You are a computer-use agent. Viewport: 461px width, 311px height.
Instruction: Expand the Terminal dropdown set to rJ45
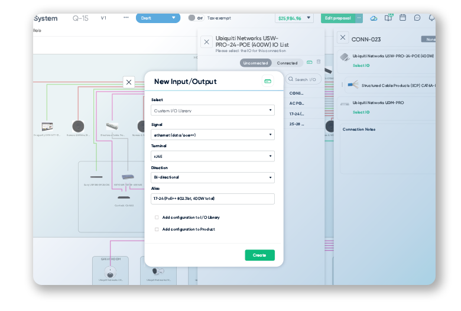click(x=213, y=156)
